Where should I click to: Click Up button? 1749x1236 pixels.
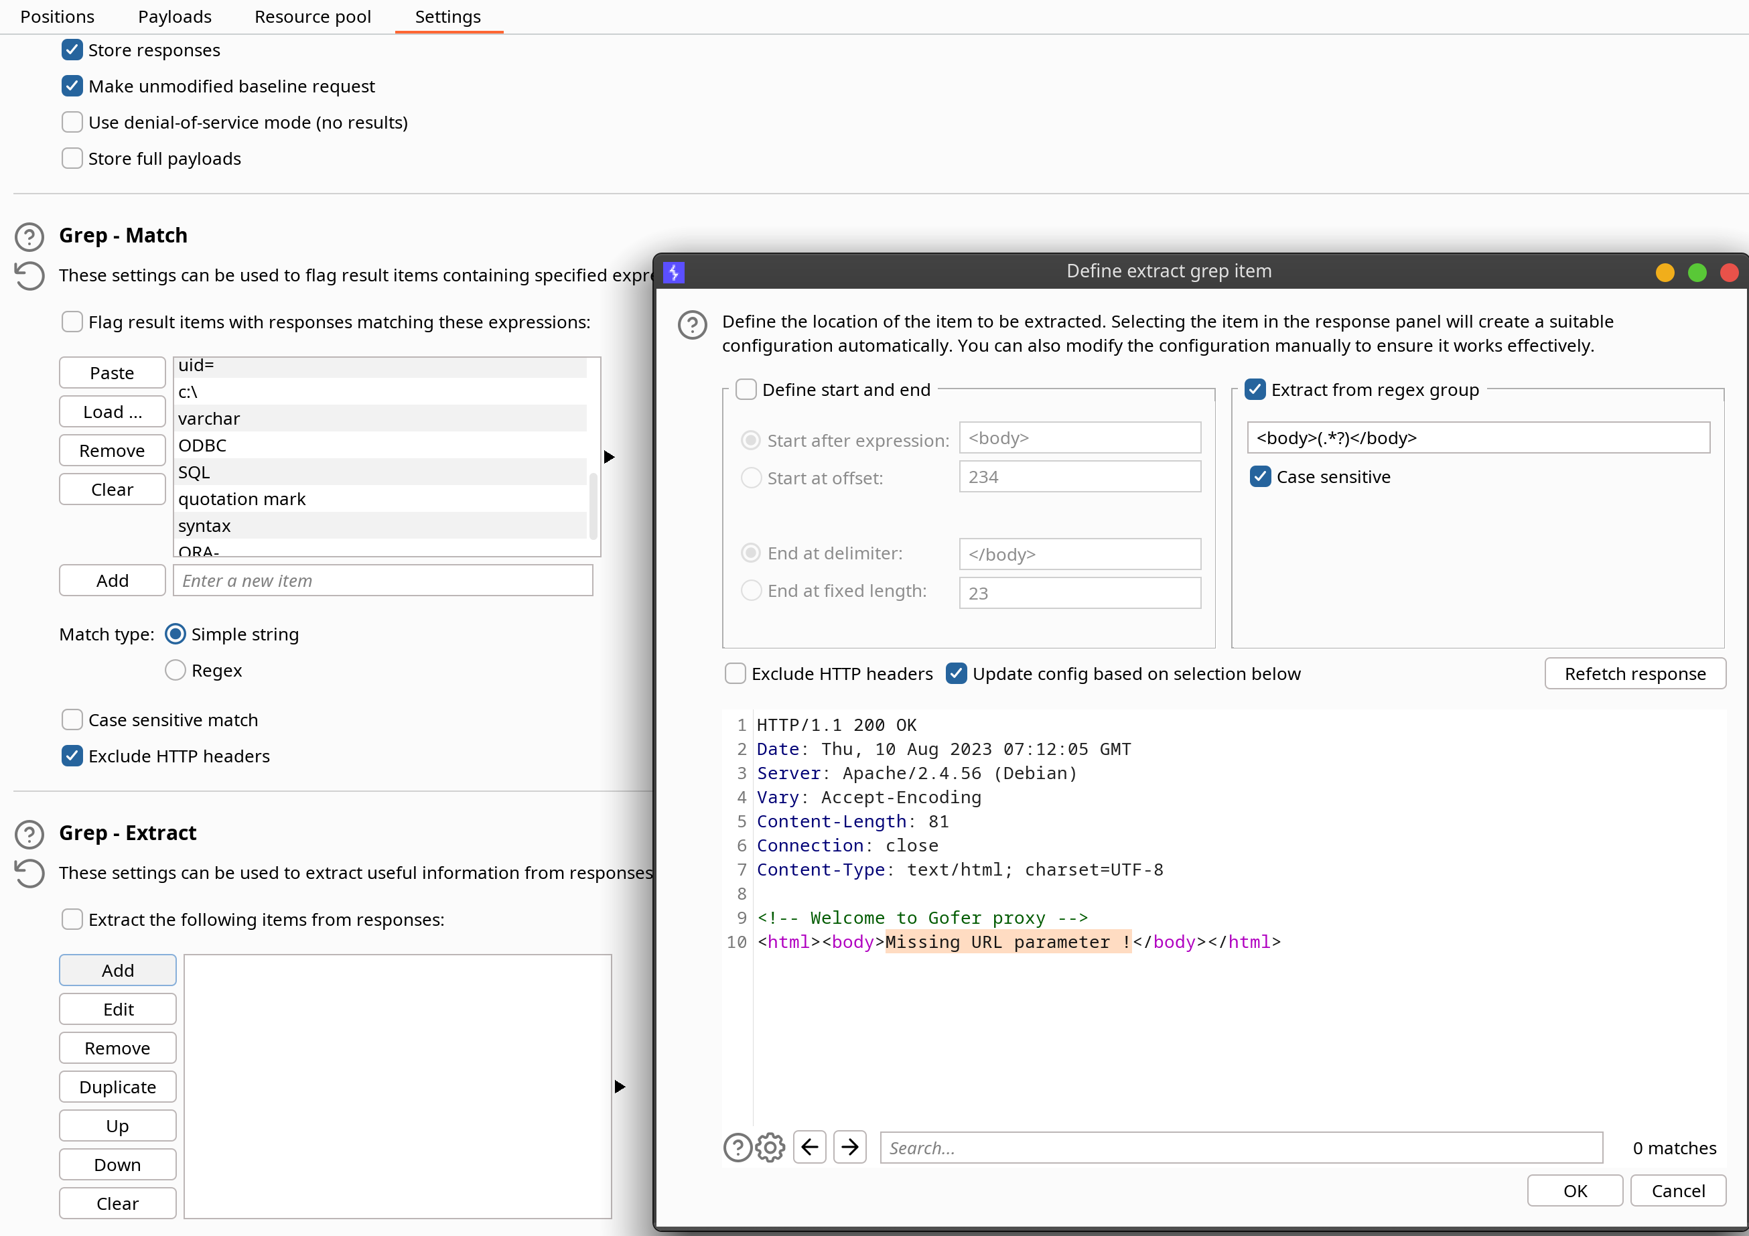point(117,1125)
